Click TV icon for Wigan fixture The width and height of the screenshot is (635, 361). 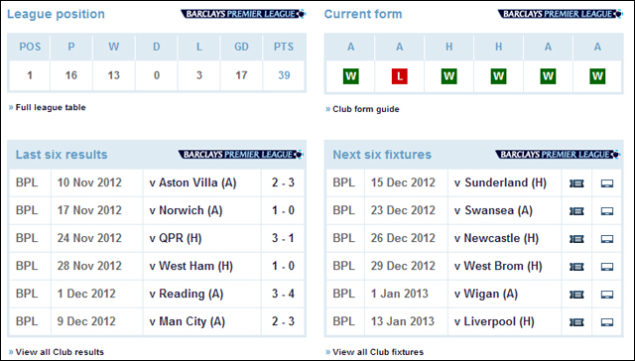pyautogui.click(x=606, y=295)
